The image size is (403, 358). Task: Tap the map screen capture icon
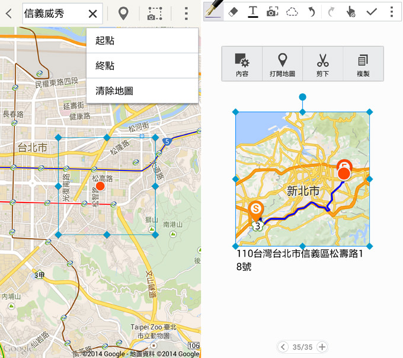click(x=155, y=14)
